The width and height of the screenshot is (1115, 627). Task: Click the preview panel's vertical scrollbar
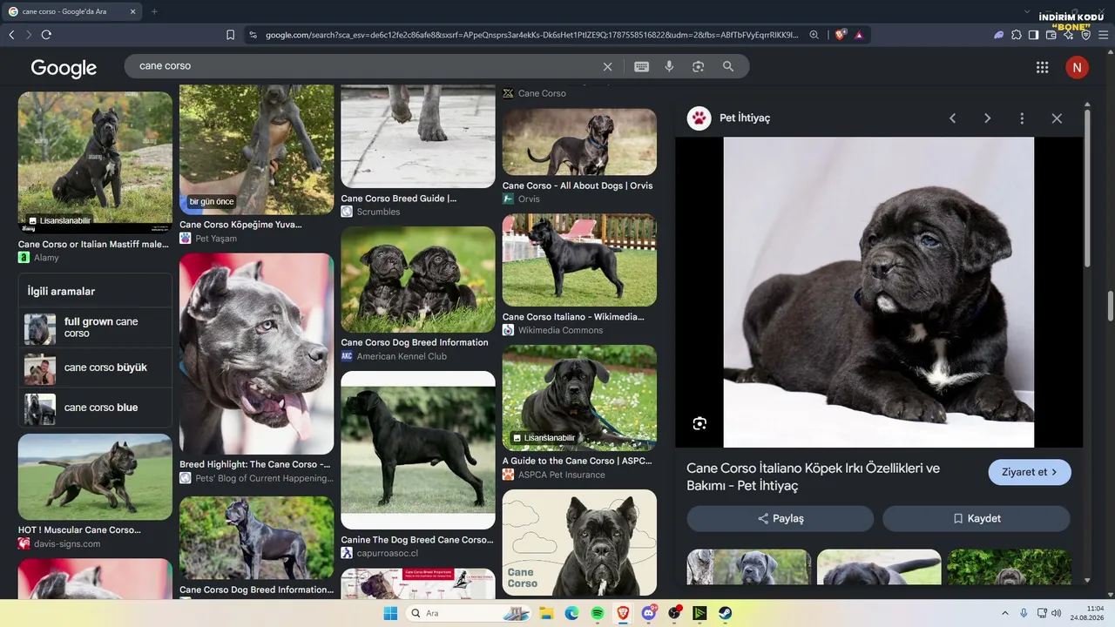coord(1087,187)
